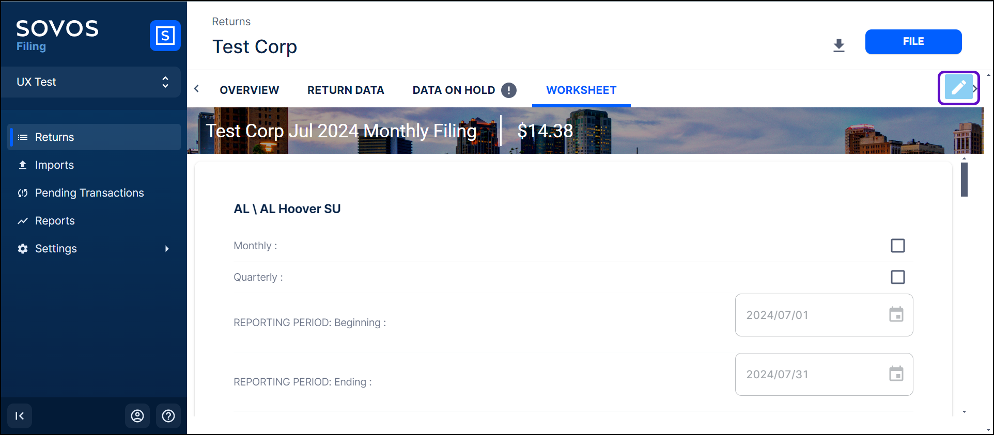The image size is (994, 435).
Task: Switch to the Overview tab
Action: tap(249, 90)
